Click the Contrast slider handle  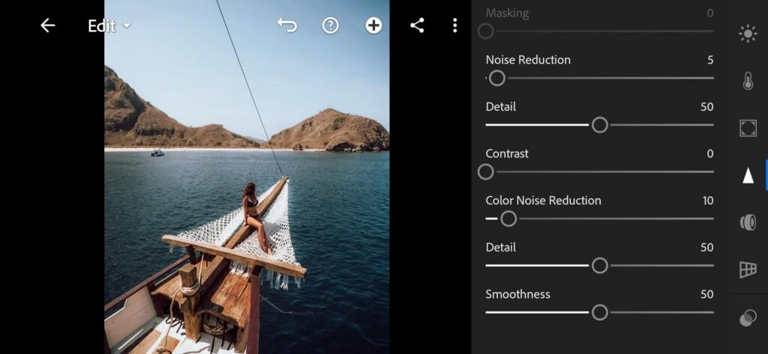485,172
